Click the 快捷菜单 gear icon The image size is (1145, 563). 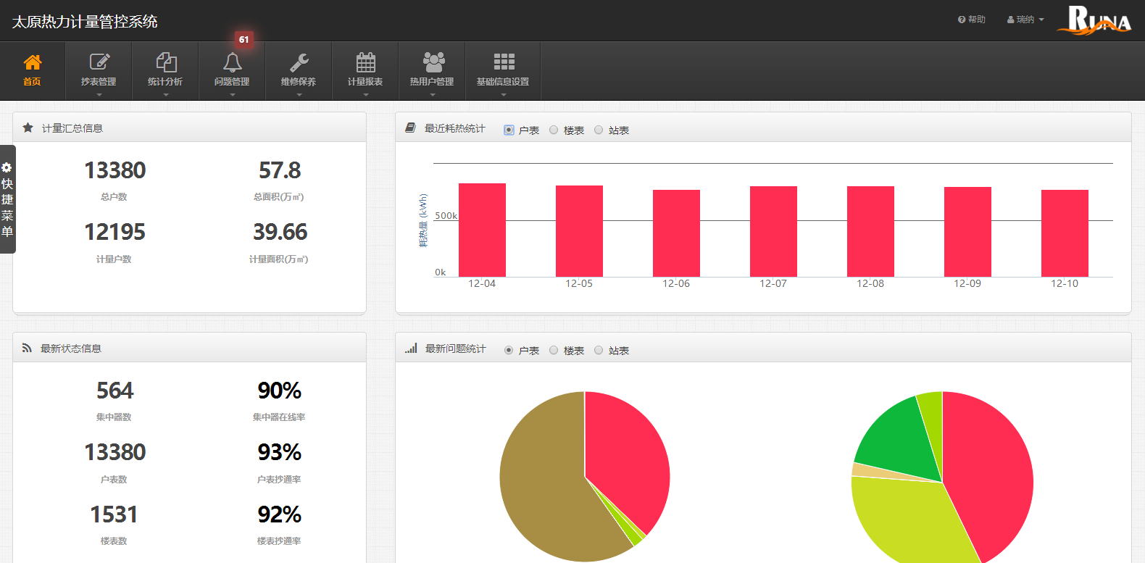pos(7,167)
